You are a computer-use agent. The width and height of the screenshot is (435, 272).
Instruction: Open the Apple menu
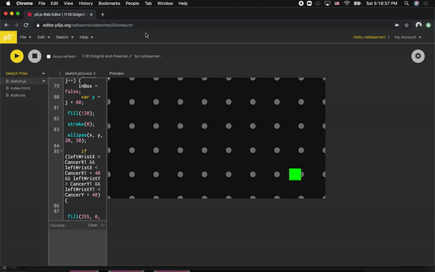[x=8, y=4]
